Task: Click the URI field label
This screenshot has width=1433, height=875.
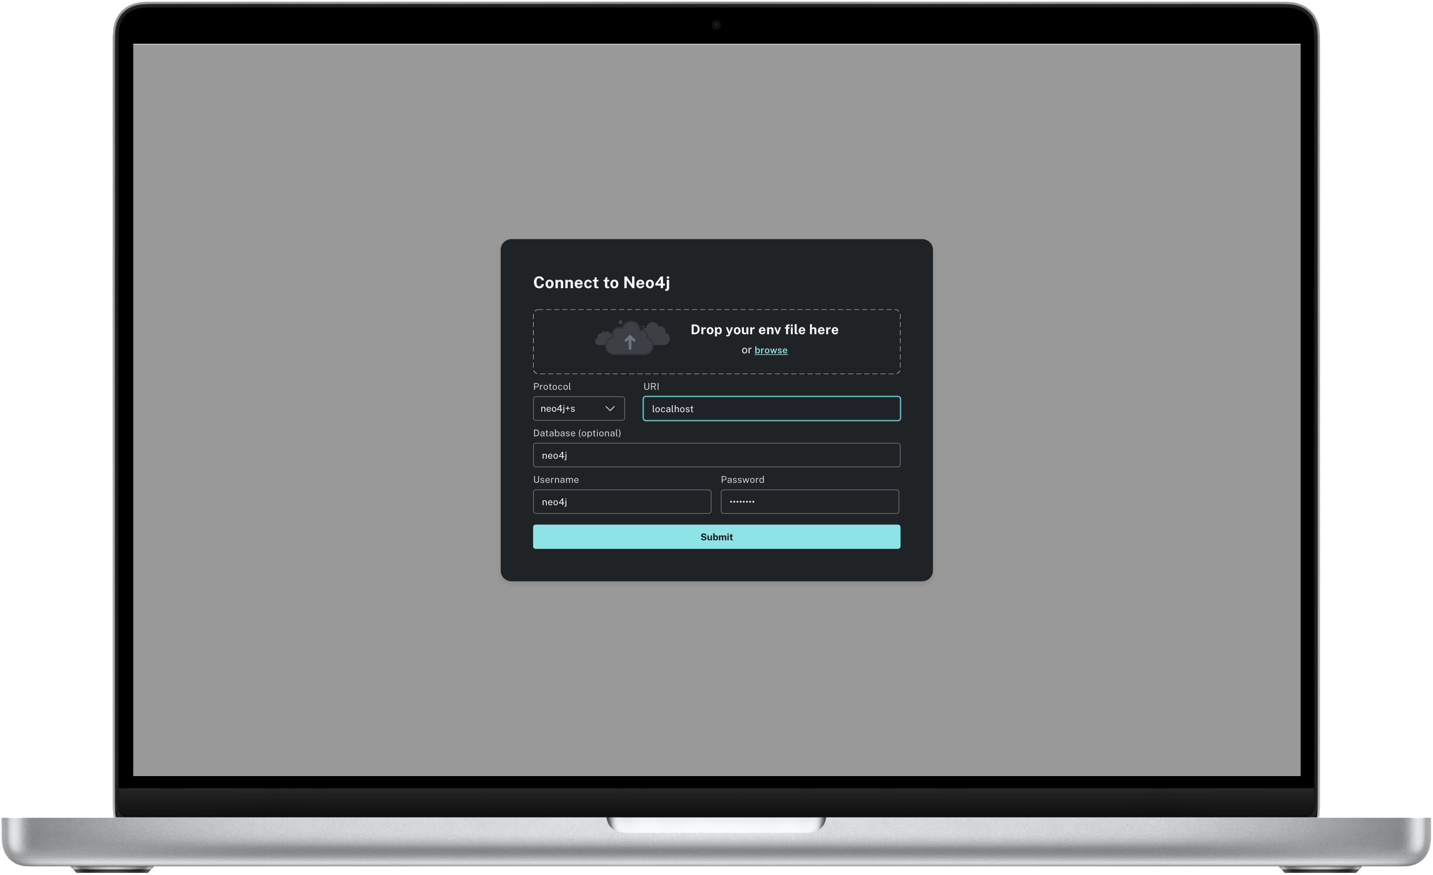Action: pos(651,386)
